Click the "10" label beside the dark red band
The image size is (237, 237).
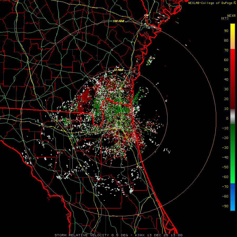[x=226, y=109]
